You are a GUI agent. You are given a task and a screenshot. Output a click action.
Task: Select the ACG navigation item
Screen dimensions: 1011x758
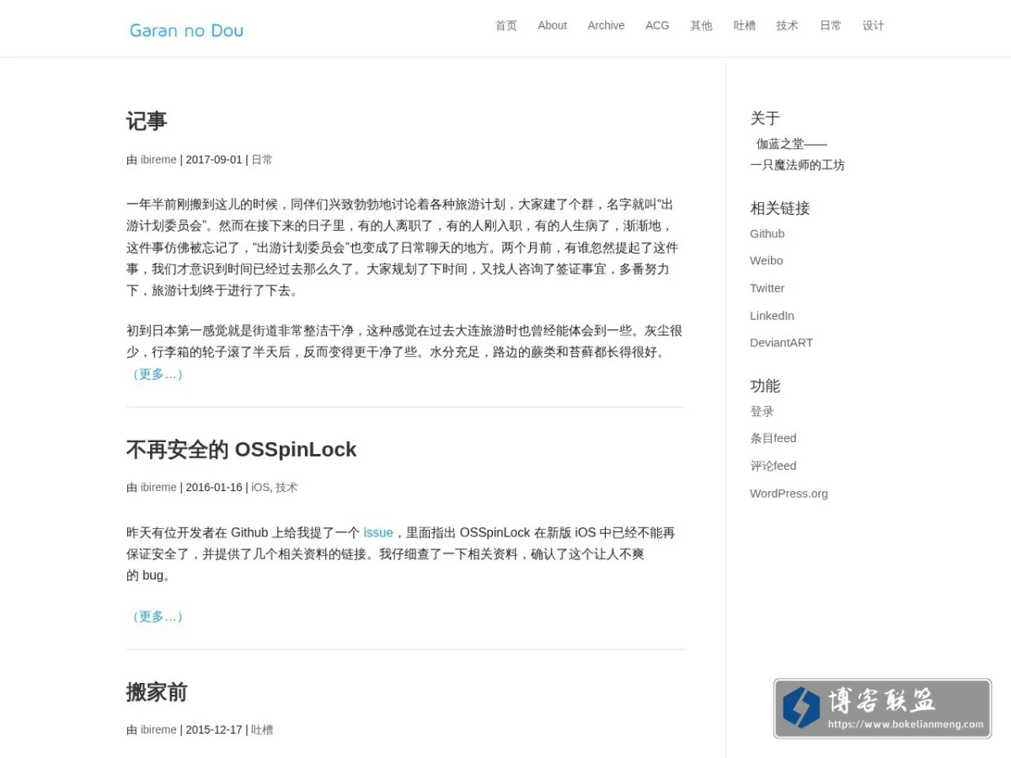657,25
